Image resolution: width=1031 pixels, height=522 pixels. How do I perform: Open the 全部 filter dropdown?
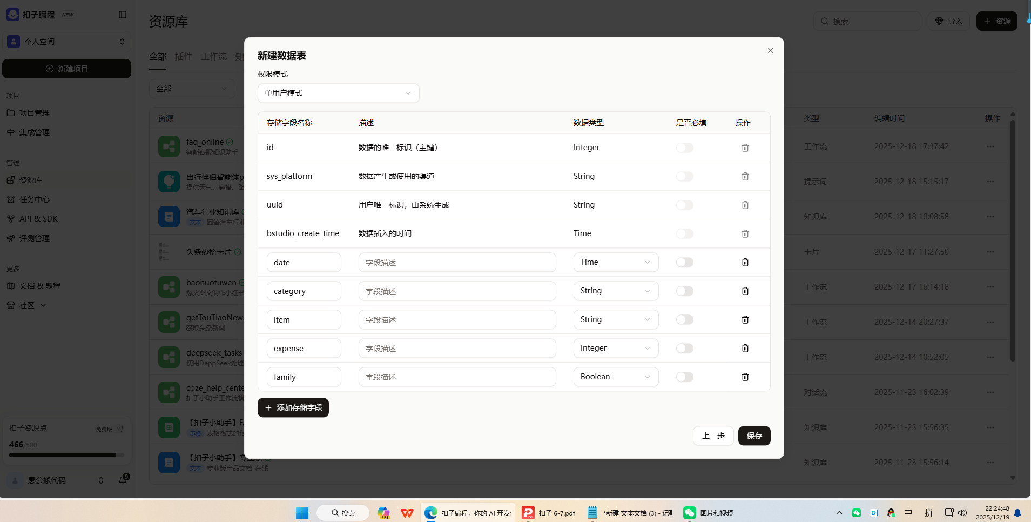pos(192,89)
